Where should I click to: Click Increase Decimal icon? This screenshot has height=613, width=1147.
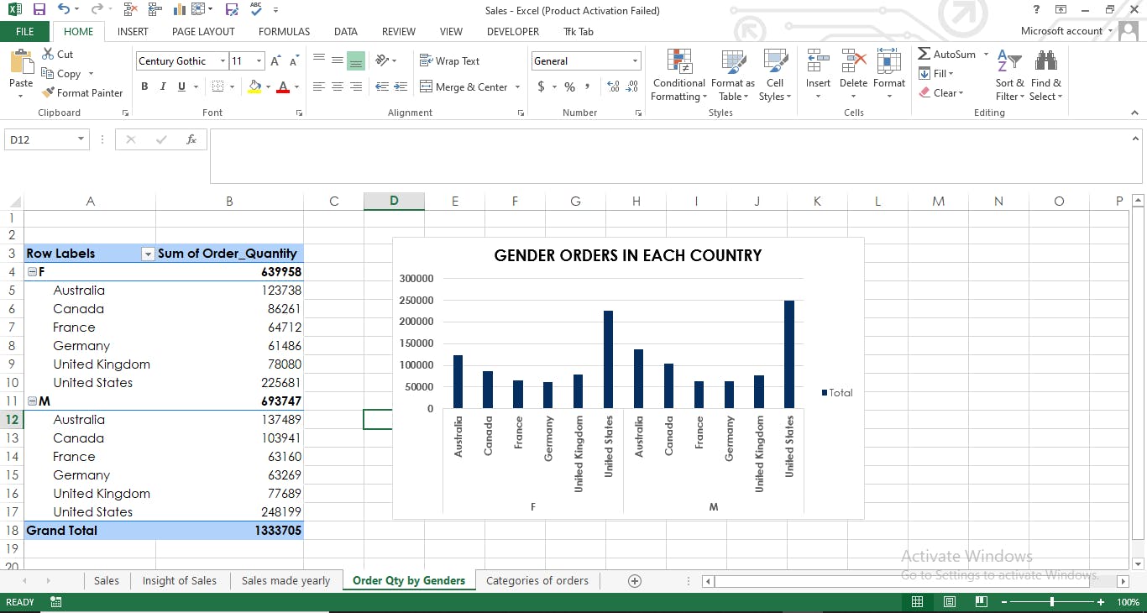click(613, 86)
